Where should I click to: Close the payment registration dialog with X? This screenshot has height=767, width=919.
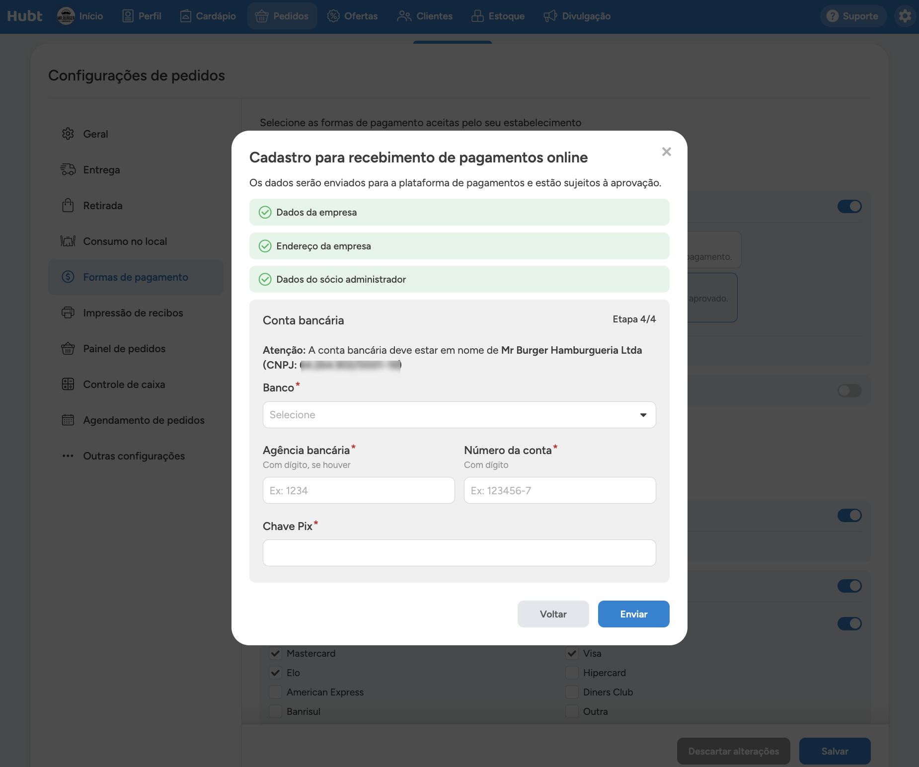click(x=667, y=152)
